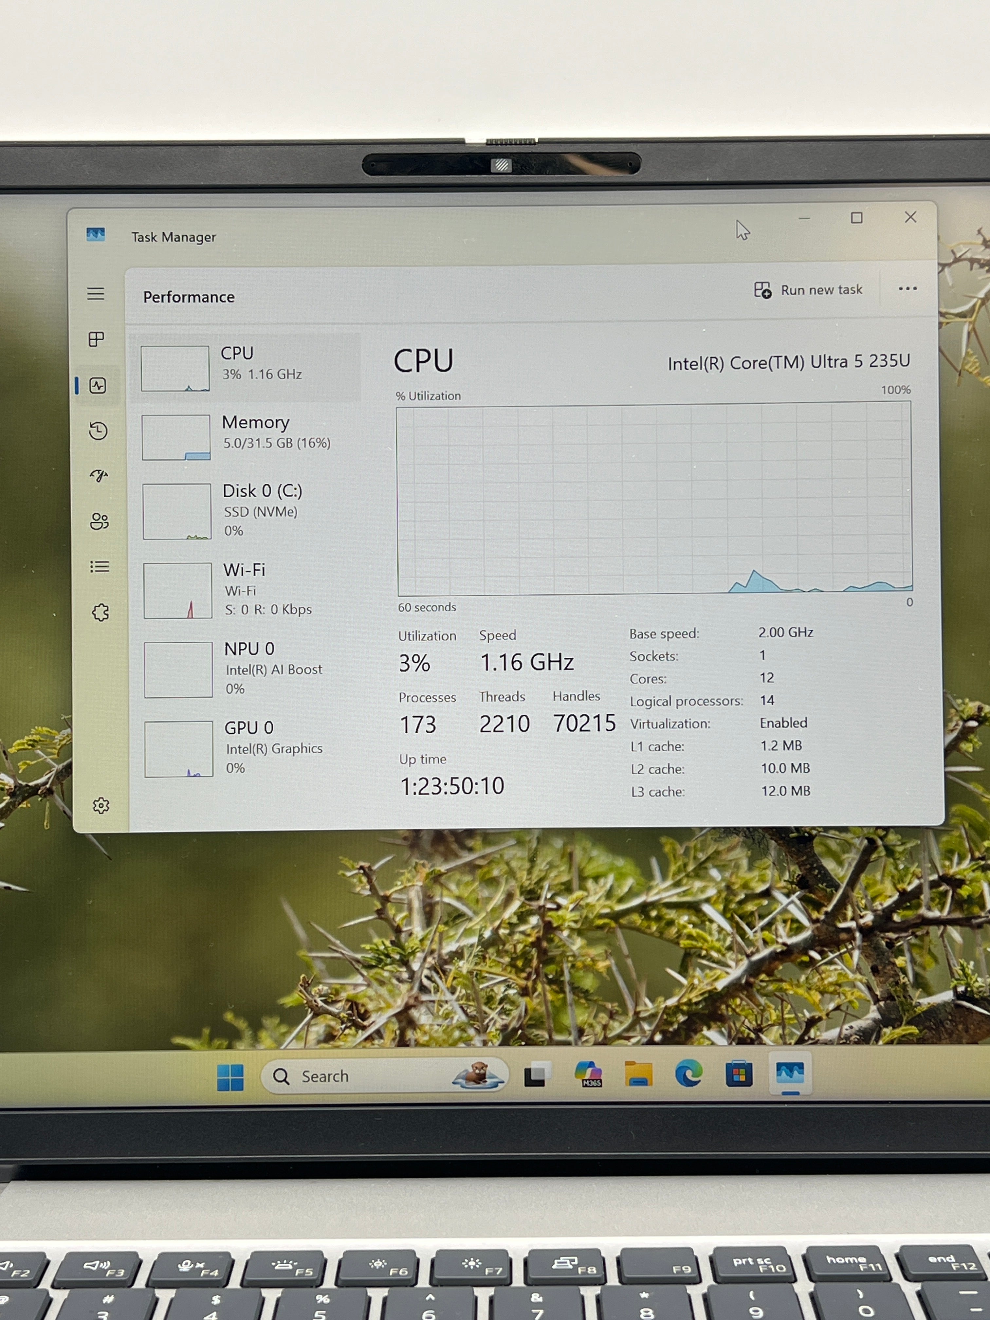
Task: Open the hamburger navigation menu
Action: pos(96,294)
